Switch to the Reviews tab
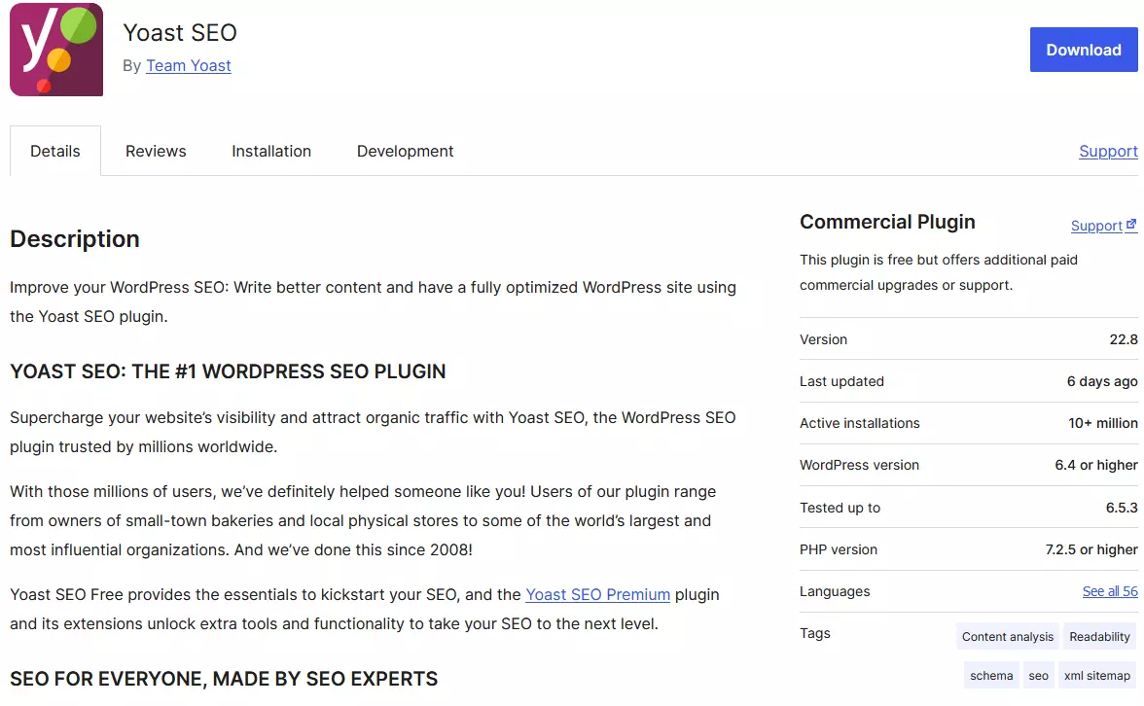 (156, 151)
